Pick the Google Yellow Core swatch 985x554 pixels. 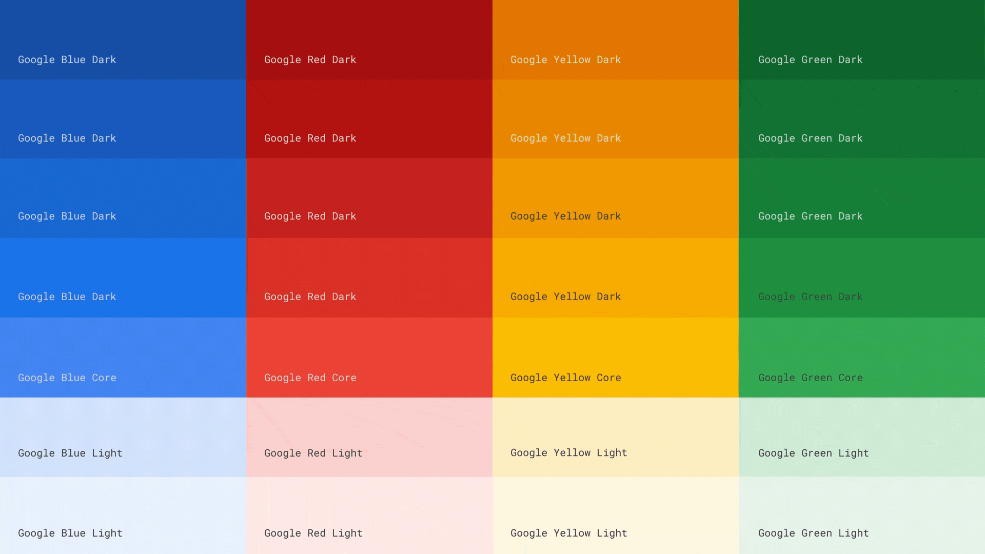[616, 358]
